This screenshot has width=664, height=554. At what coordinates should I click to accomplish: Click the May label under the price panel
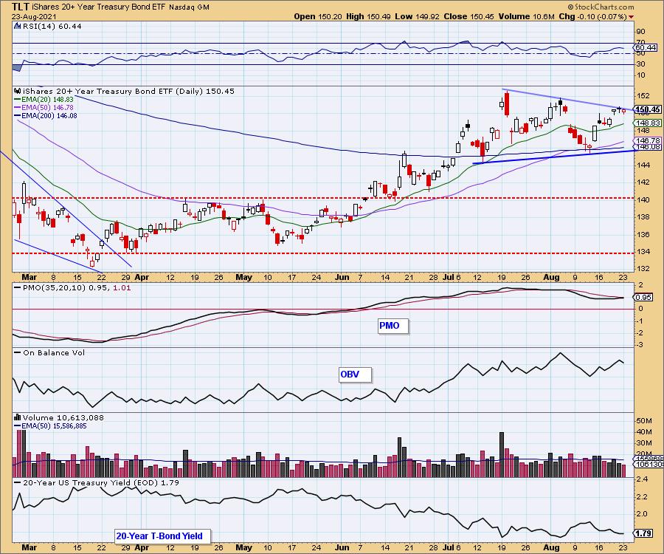point(243,277)
